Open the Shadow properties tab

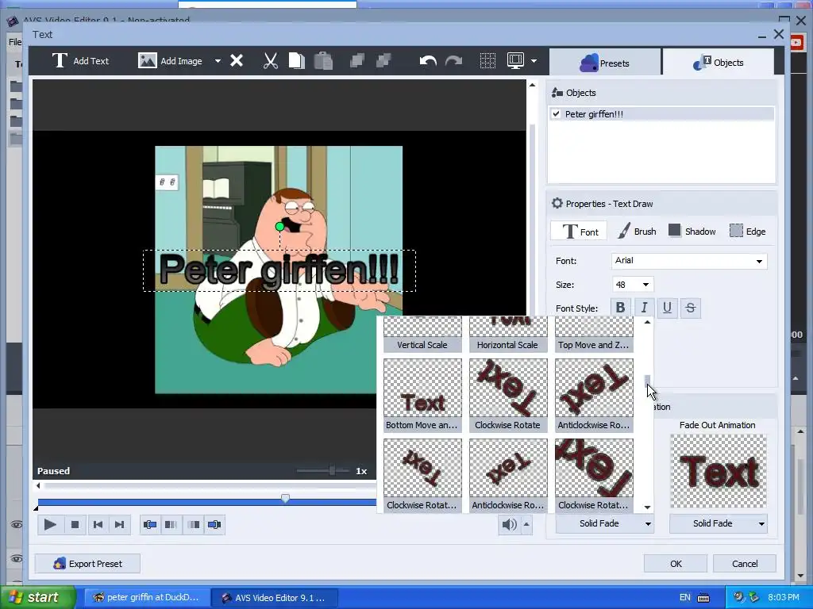(692, 232)
